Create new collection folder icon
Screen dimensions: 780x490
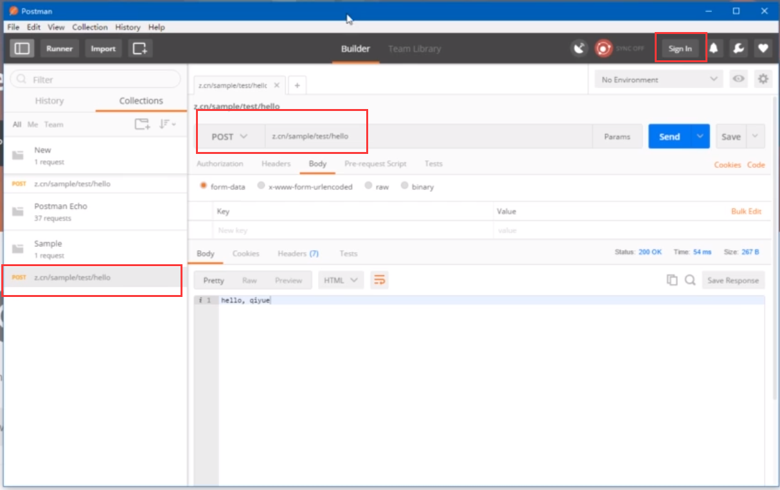coord(142,124)
